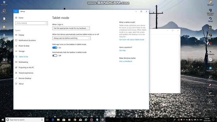Viewport: 217px width, 122px height.
Task: Select the Steam desktop shortcut
Action: point(210,20)
